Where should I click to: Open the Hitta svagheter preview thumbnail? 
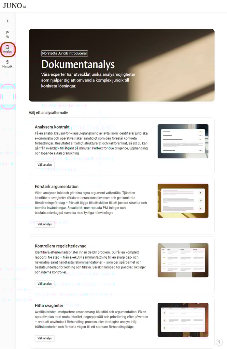pos(183,320)
